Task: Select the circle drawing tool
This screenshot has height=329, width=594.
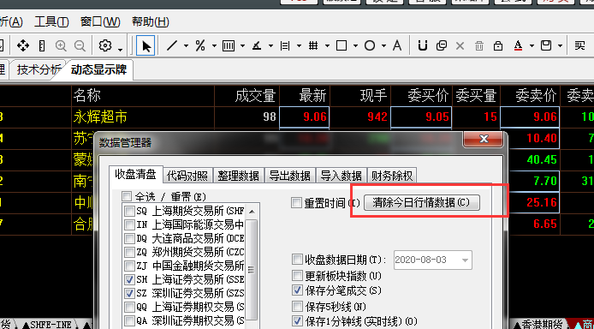Action: 370,46
